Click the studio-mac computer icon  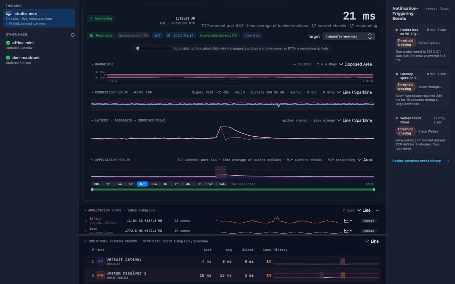click(x=9, y=14)
